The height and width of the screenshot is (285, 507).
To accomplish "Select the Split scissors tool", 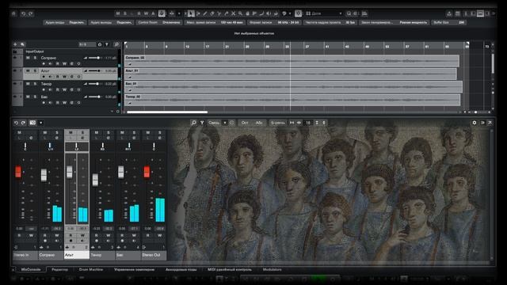I will (219, 13).
